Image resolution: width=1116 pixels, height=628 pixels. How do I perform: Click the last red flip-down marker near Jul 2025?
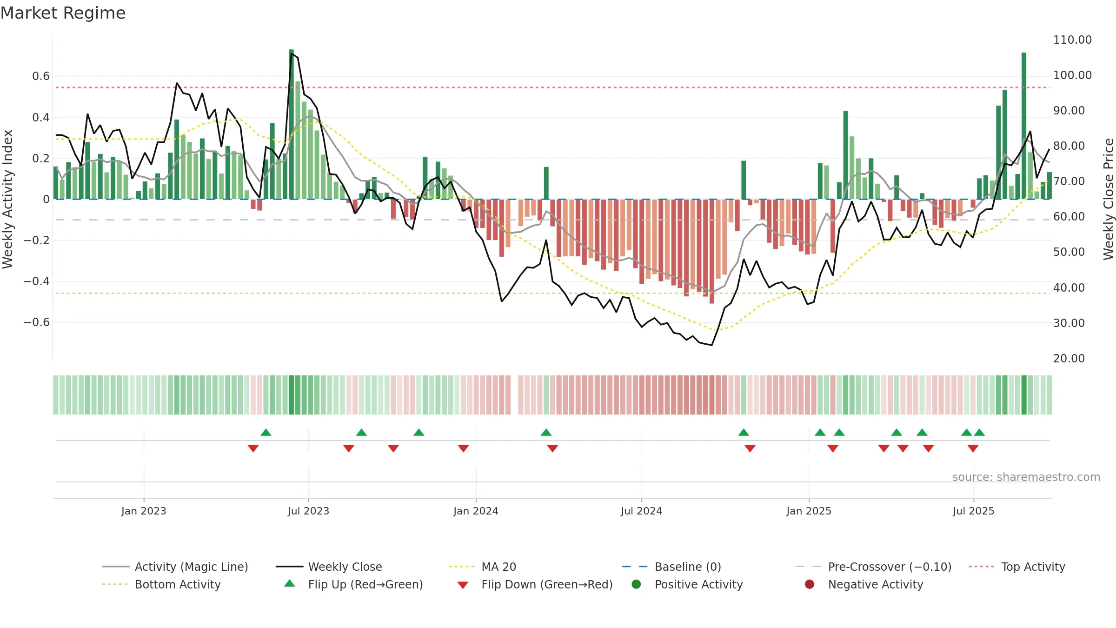pyautogui.click(x=973, y=448)
